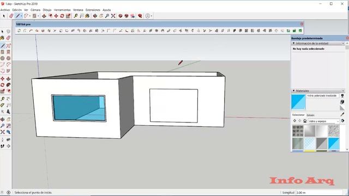Open the user account dropdown arrow
Viewport: 349px width, 196px height.
click(x=152, y=16)
